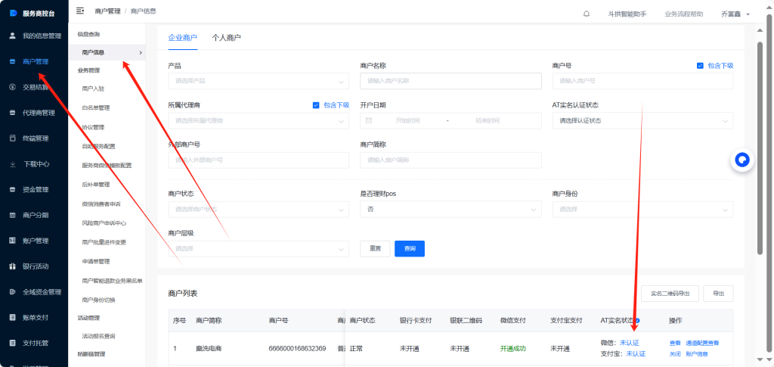Screen dimensions: 774x367
Task: Click 查看 link in the 操作 column
Action: (x=675, y=344)
